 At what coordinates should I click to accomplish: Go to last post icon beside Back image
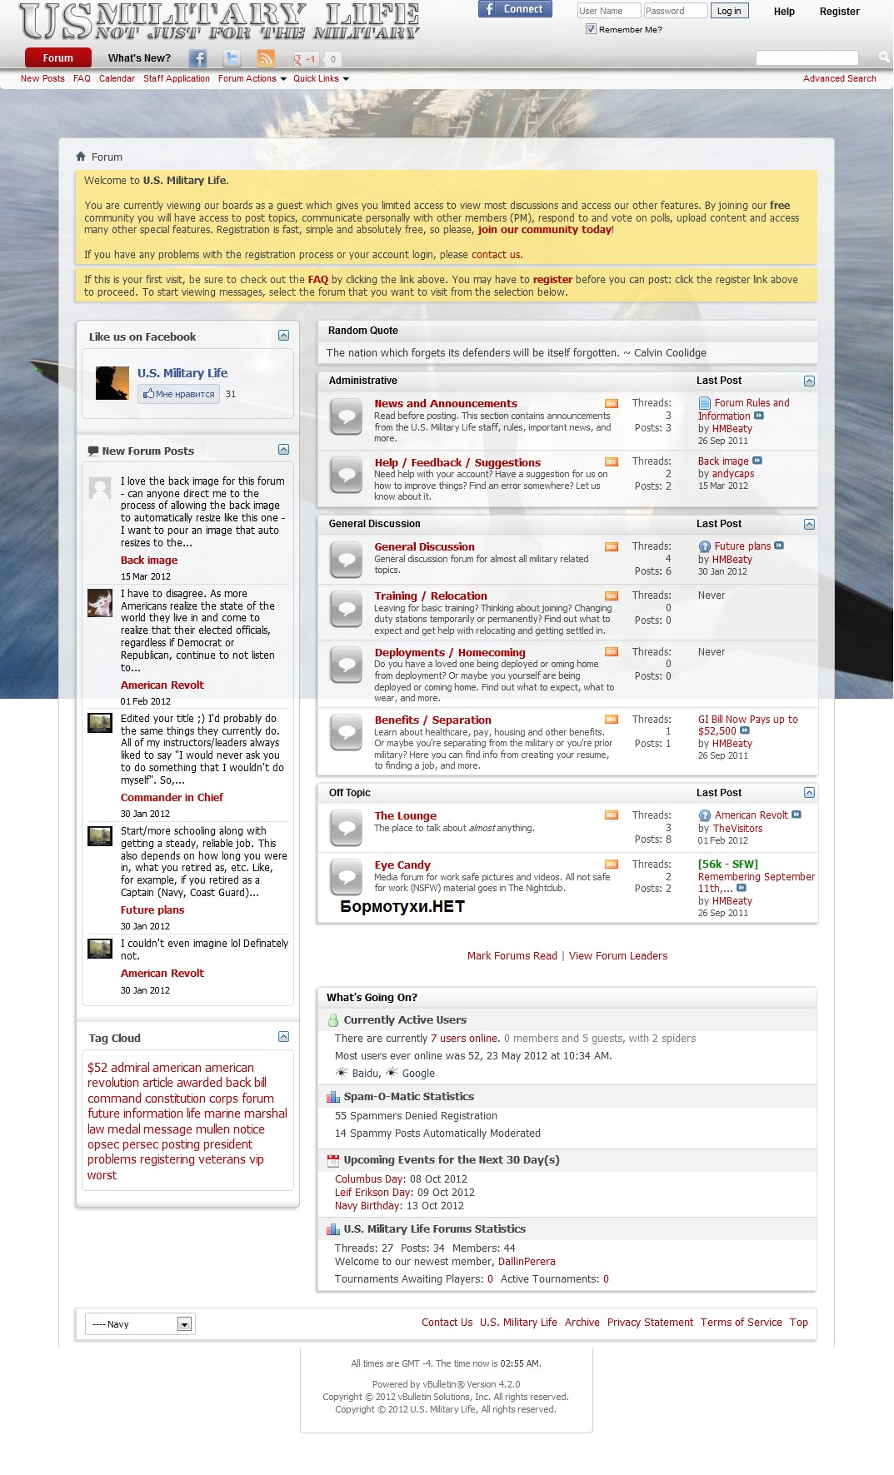757,461
